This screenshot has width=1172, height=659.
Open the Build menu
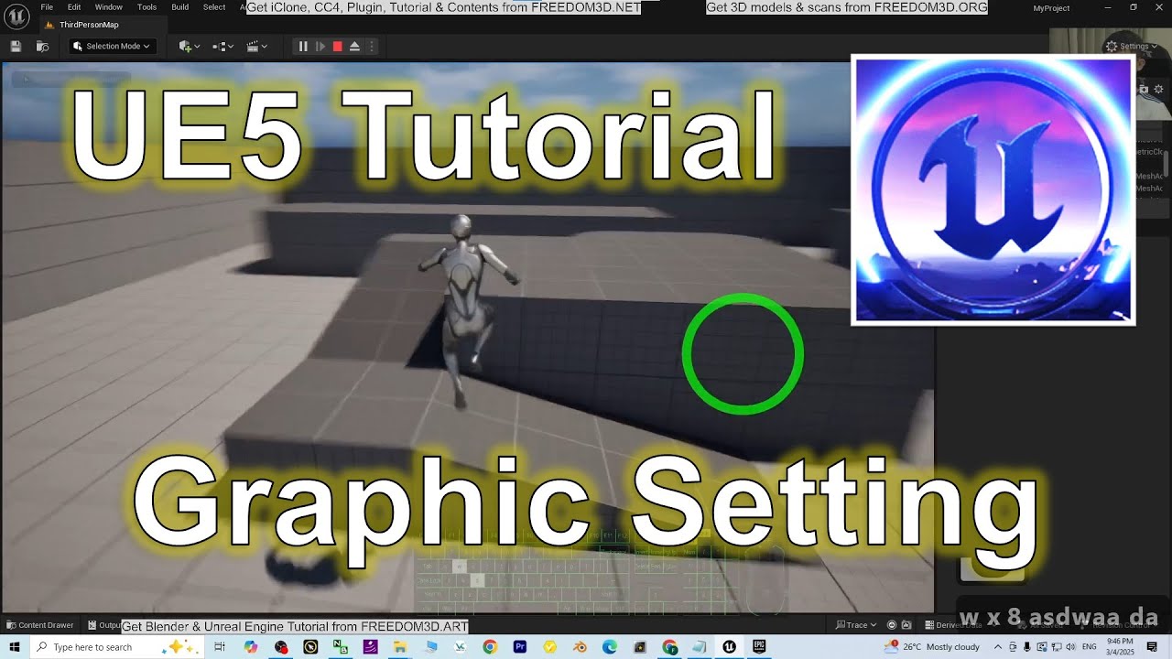coord(180,7)
